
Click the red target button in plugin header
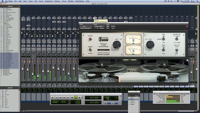pyautogui.click(x=187, y=26)
